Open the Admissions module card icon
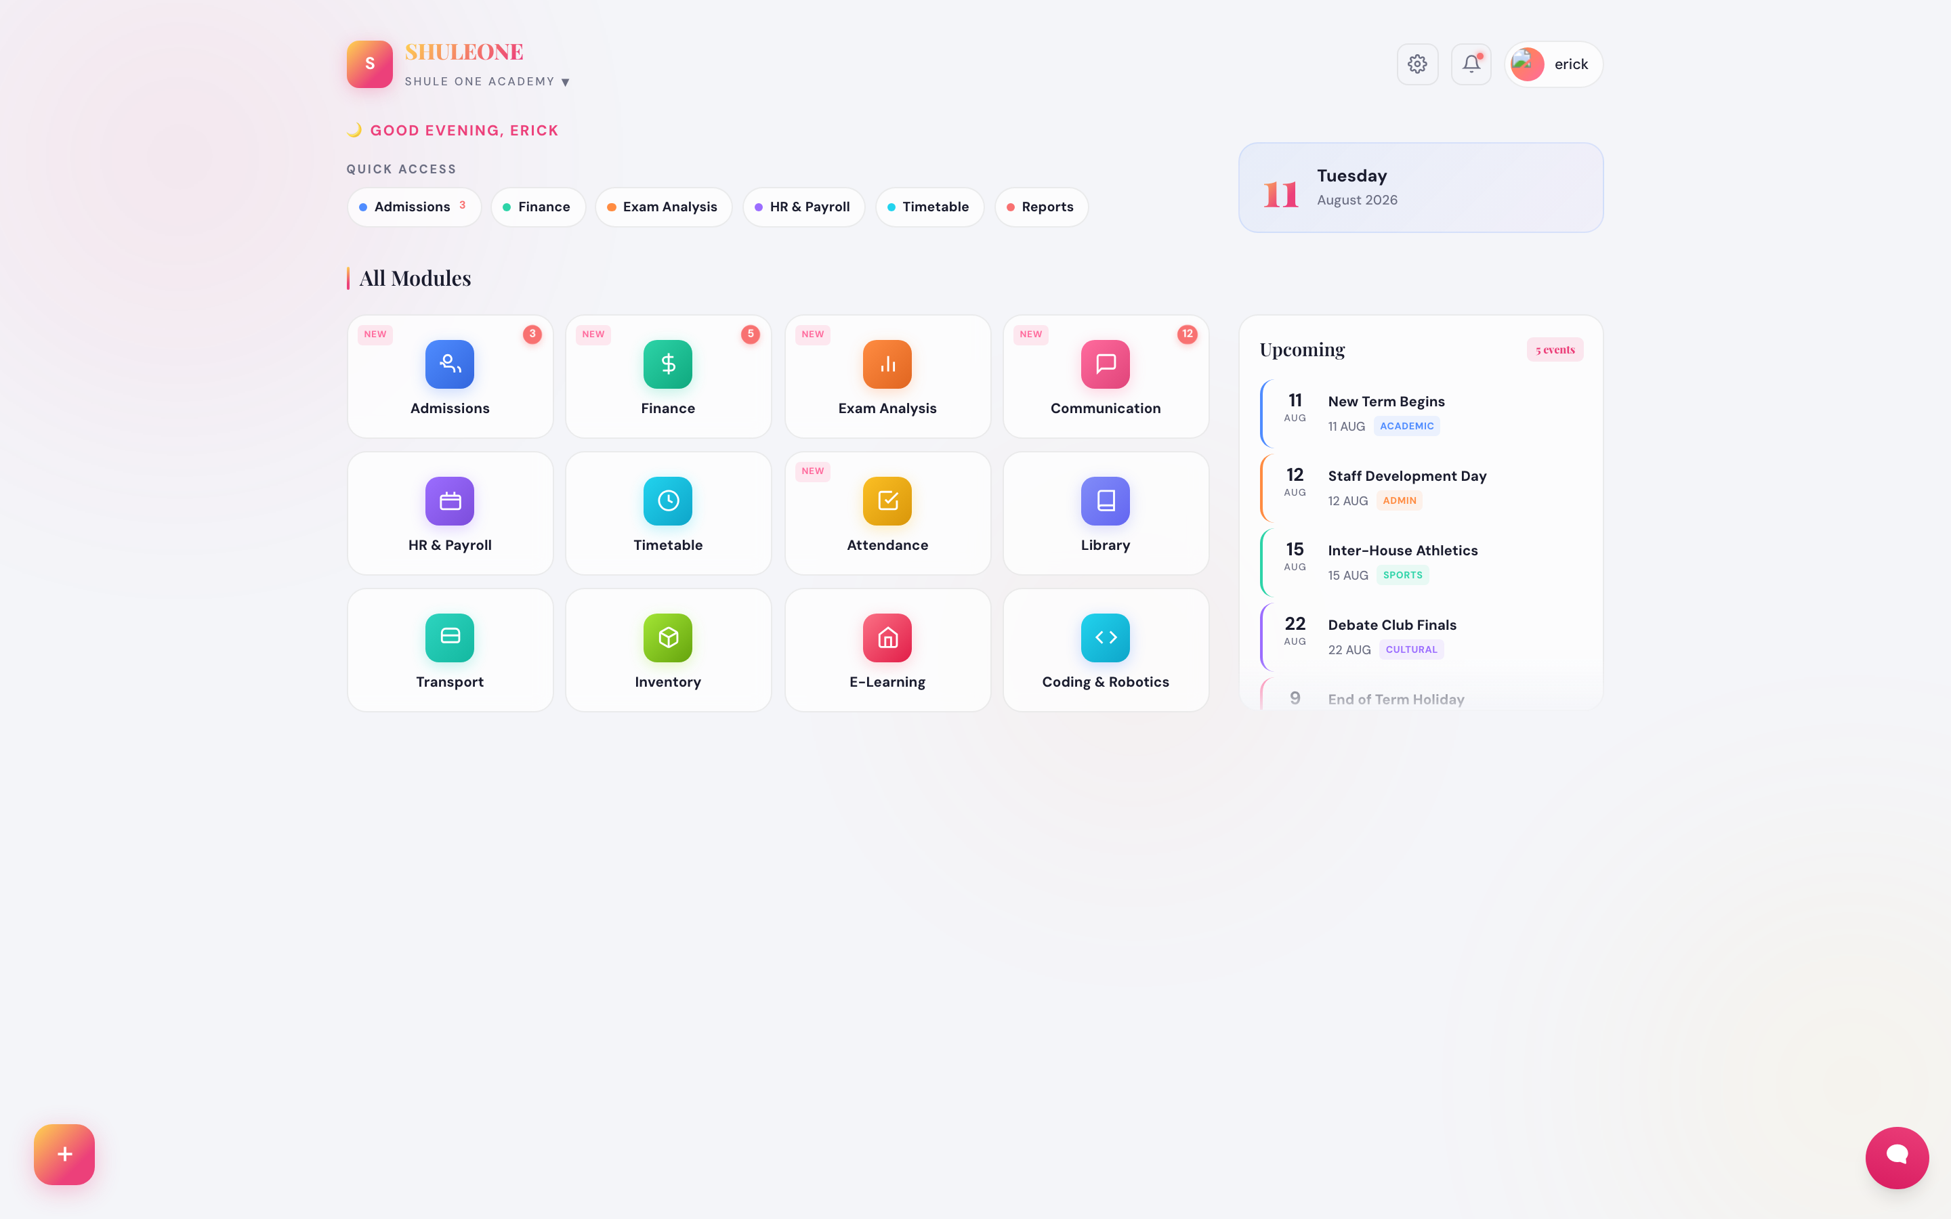The height and width of the screenshot is (1219, 1951). pos(450,364)
